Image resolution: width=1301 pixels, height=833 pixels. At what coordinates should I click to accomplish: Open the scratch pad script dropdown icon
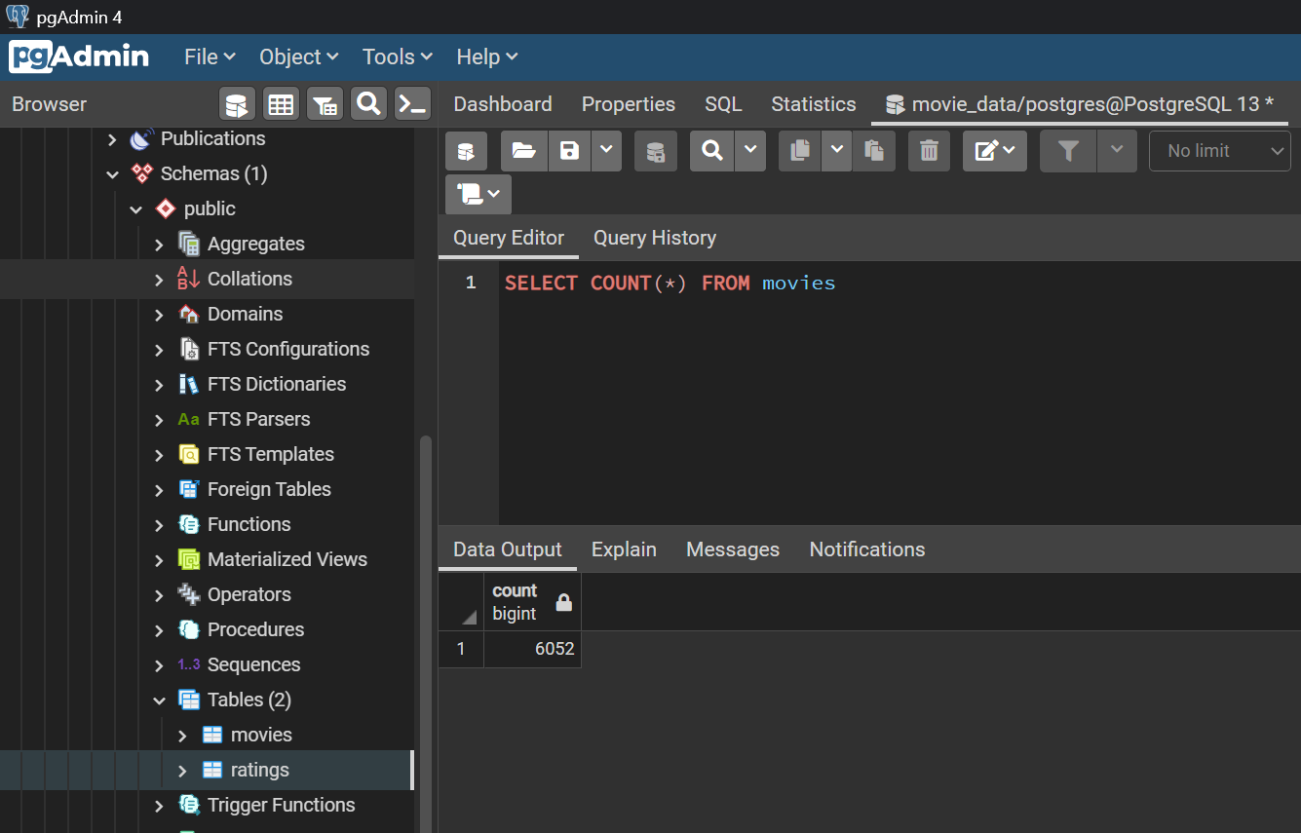478,194
